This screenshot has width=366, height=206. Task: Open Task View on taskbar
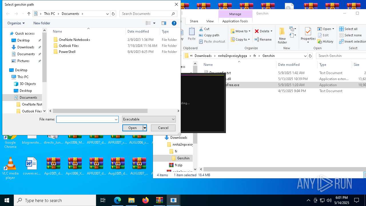[103, 200]
